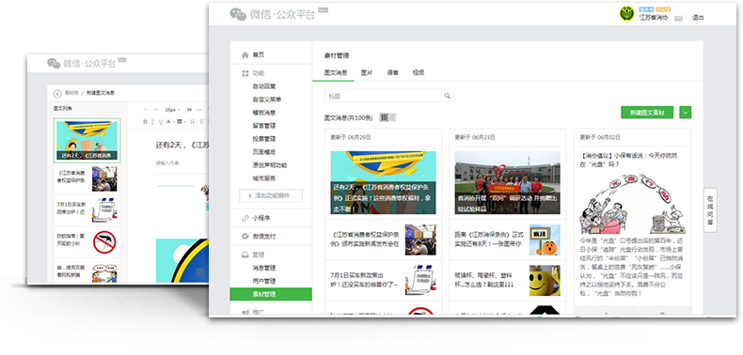743x355 pixels.
Task: Open the 7月1日买车新政策出炉 article row
Action: (383, 280)
